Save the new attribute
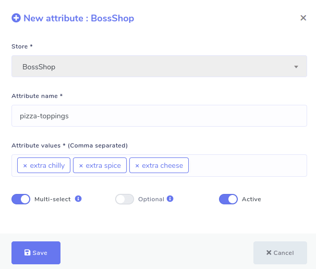The height and width of the screenshot is (269, 316). [36, 253]
